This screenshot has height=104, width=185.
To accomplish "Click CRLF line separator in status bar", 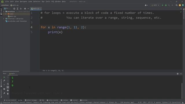I will (x=145, y=103).
